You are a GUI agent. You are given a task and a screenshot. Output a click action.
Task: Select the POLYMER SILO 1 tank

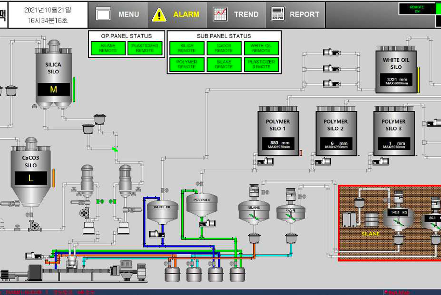(278, 131)
